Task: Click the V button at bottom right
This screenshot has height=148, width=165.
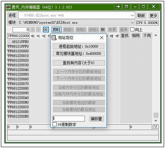Action: [156, 127]
